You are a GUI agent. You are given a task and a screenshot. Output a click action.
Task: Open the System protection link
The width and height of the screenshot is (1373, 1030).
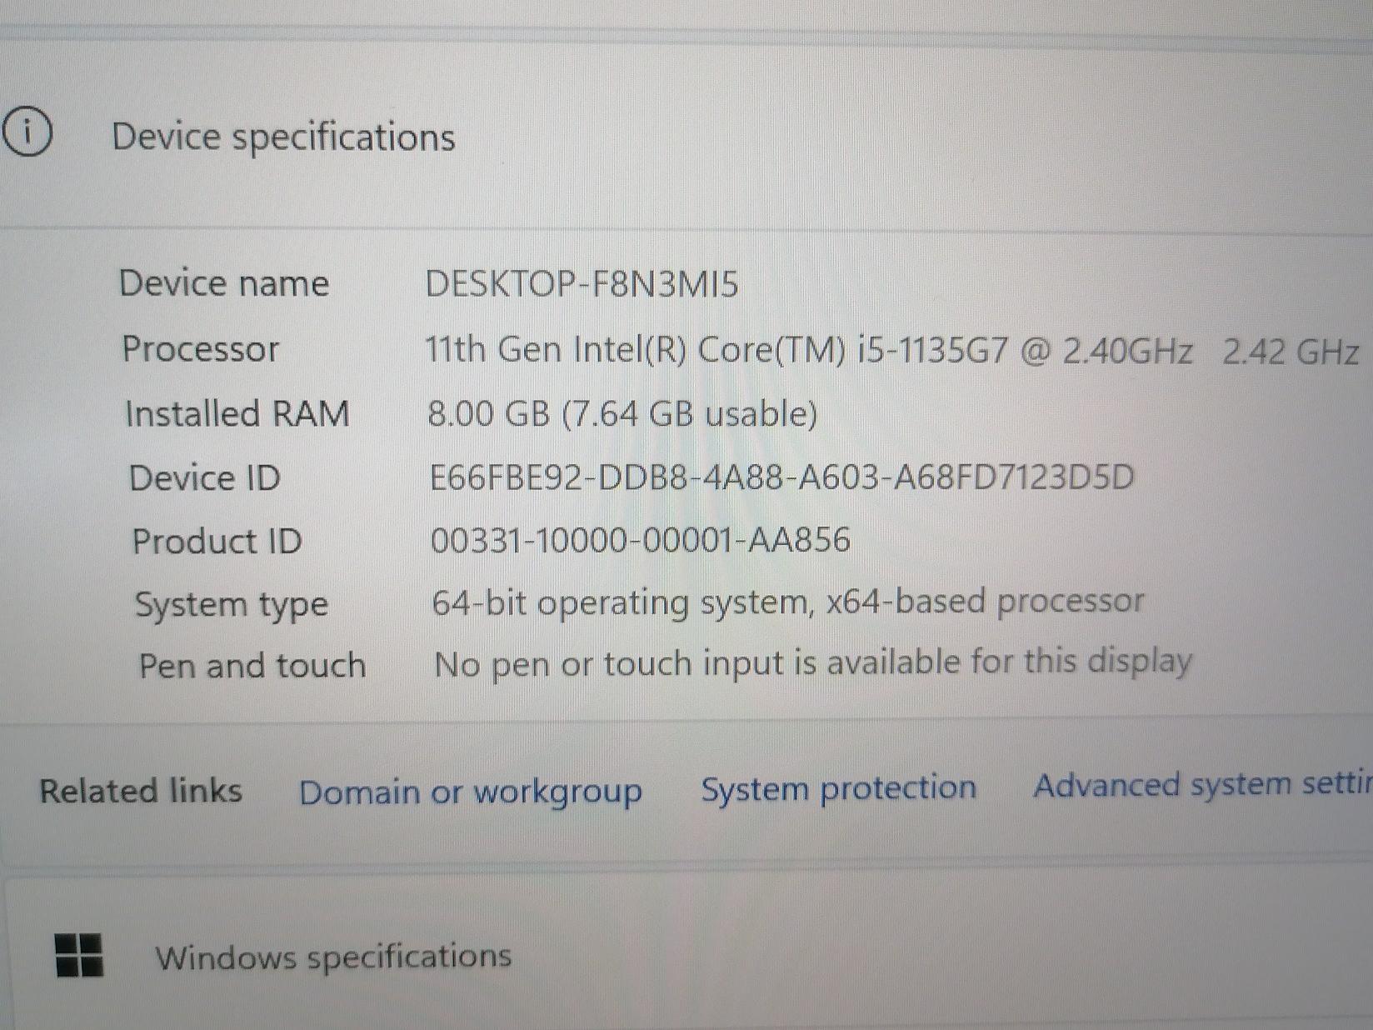[x=838, y=787]
